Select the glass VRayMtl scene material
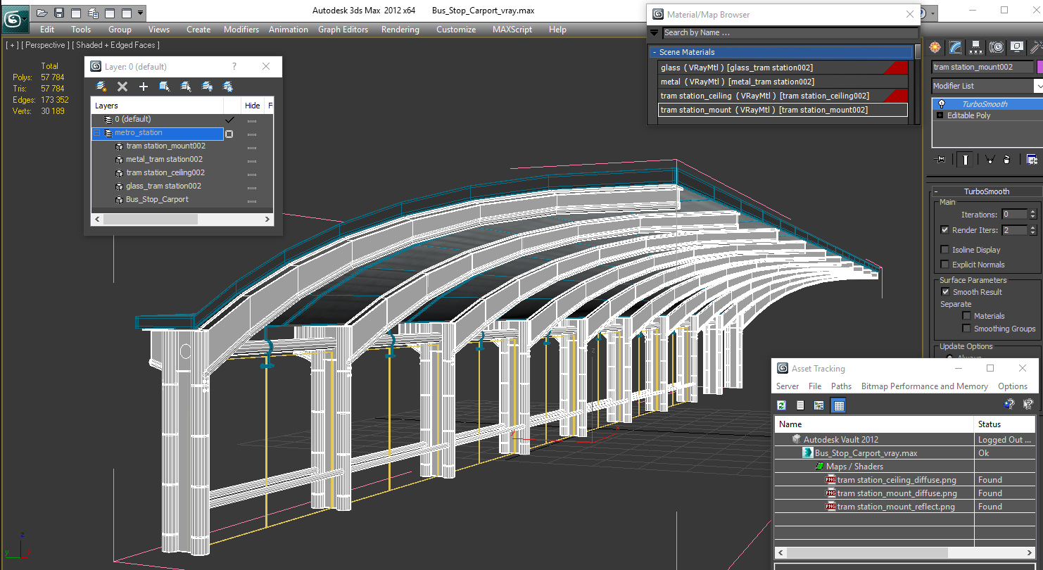The height and width of the screenshot is (570, 1043). pyautogui.click(x=783, y=68)
